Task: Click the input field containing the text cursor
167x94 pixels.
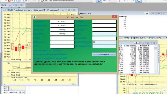Action: click(104, 30)
